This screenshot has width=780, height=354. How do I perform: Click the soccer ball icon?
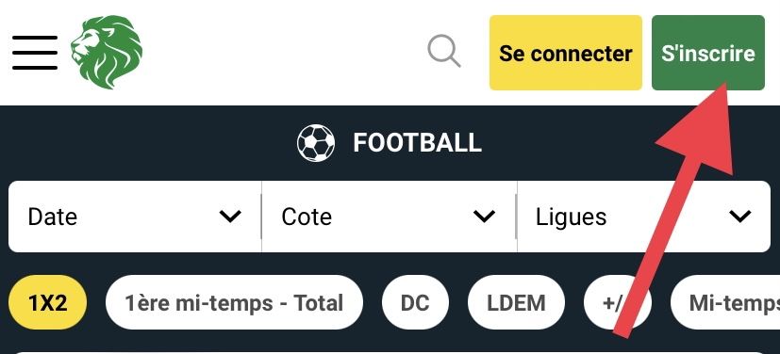point(316,143)
